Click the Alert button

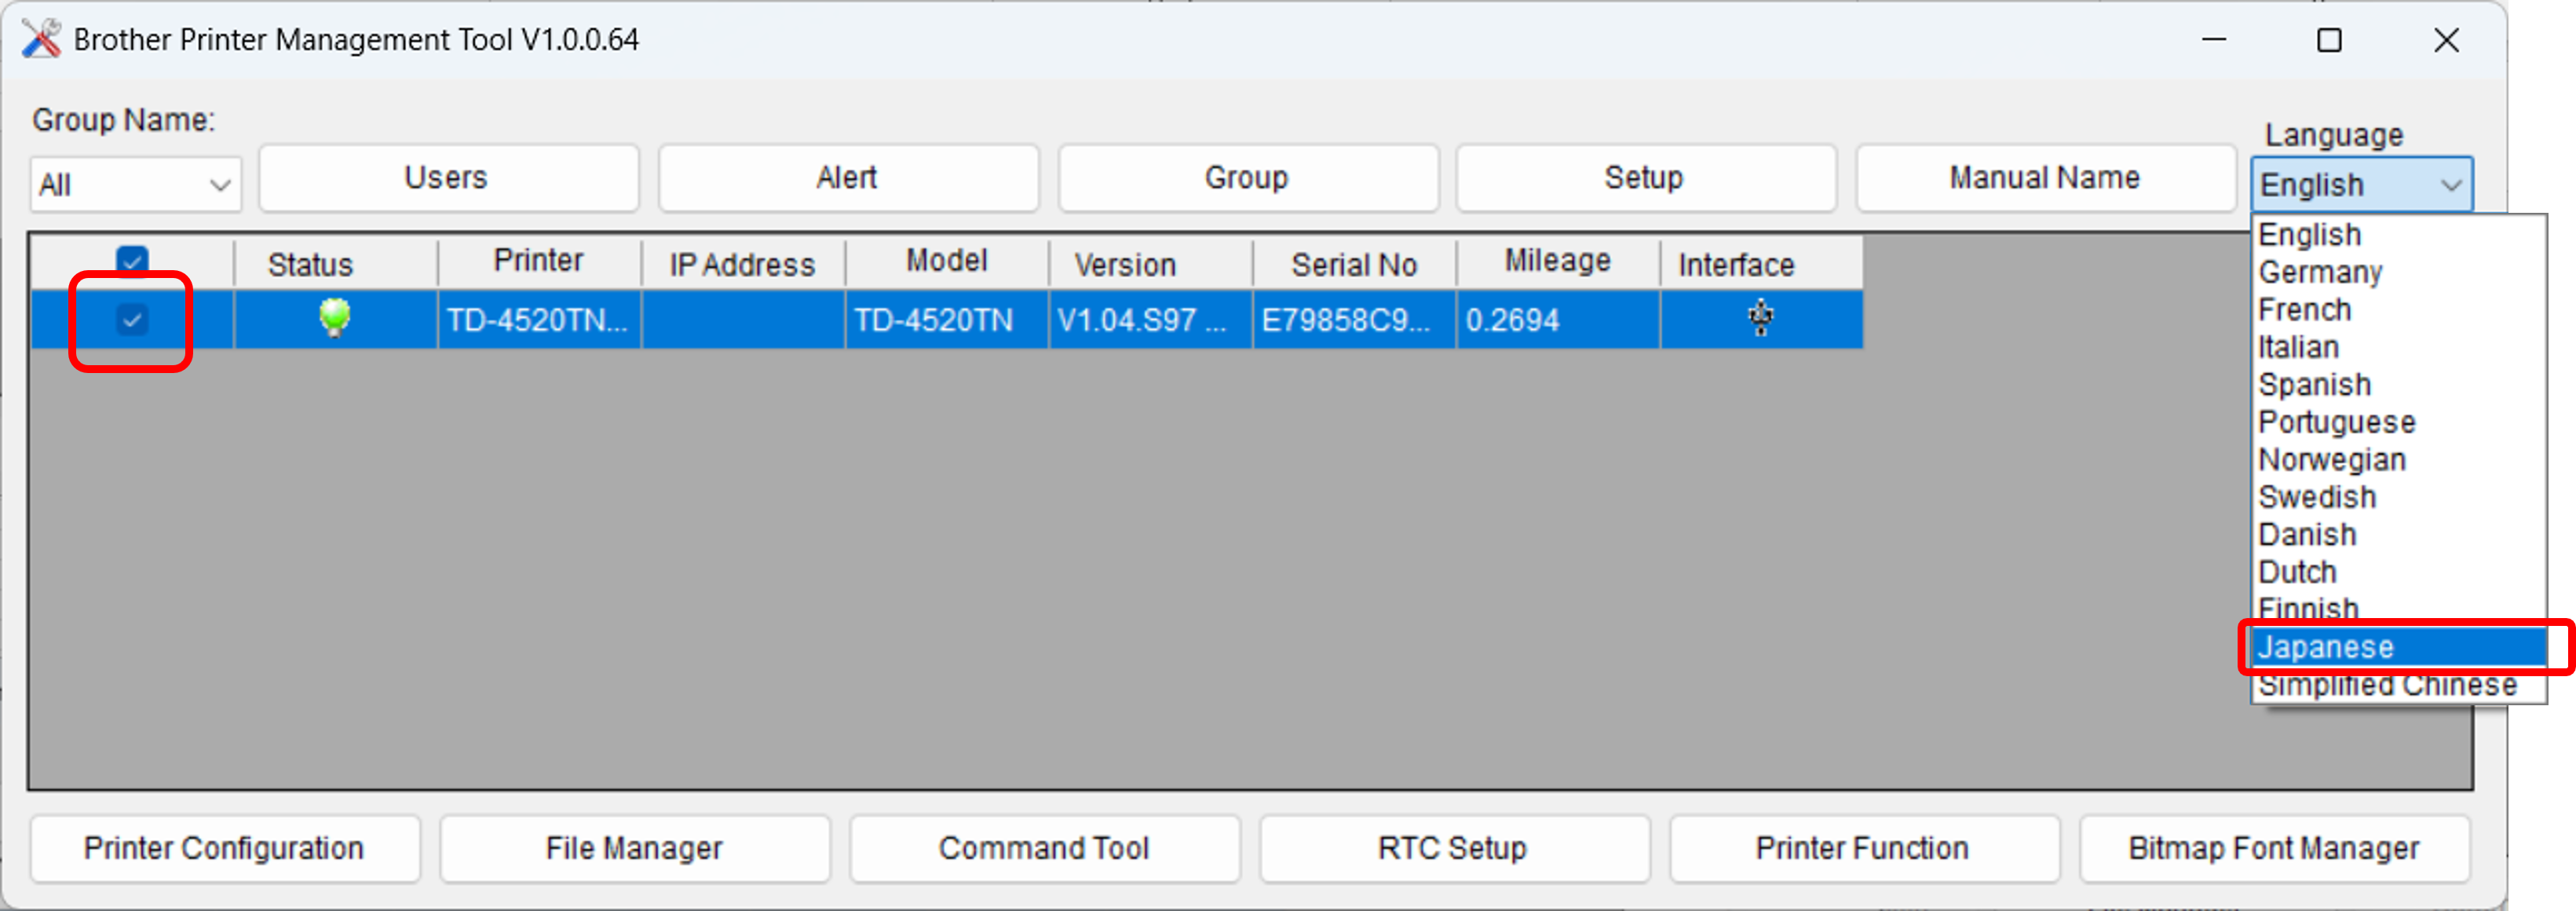(x=847, y=178)
